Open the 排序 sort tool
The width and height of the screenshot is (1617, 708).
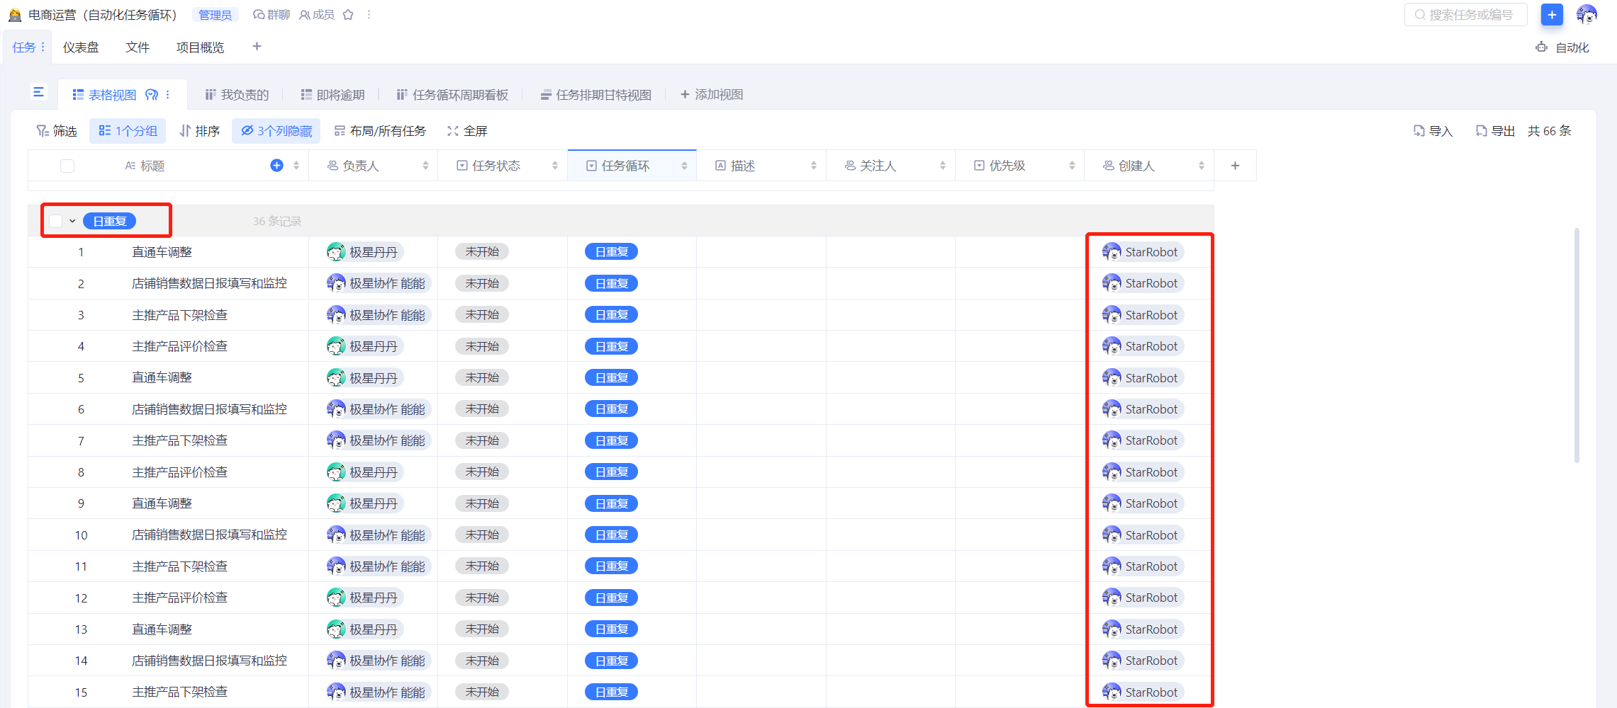tap(199, 130)
